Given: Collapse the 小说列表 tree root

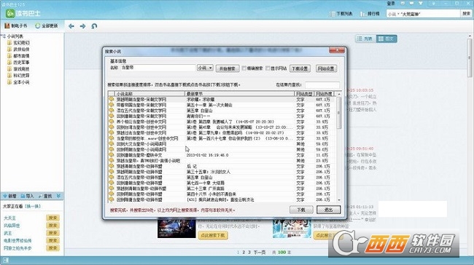Looking at the screenshot, I should [x=4, y=36].
